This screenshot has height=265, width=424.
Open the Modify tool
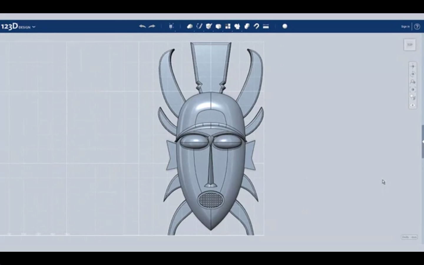(x=218, y=26)
